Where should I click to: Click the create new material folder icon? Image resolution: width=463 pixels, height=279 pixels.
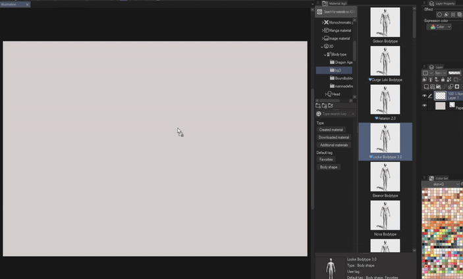pyautogui.click(x=318, y=105)
